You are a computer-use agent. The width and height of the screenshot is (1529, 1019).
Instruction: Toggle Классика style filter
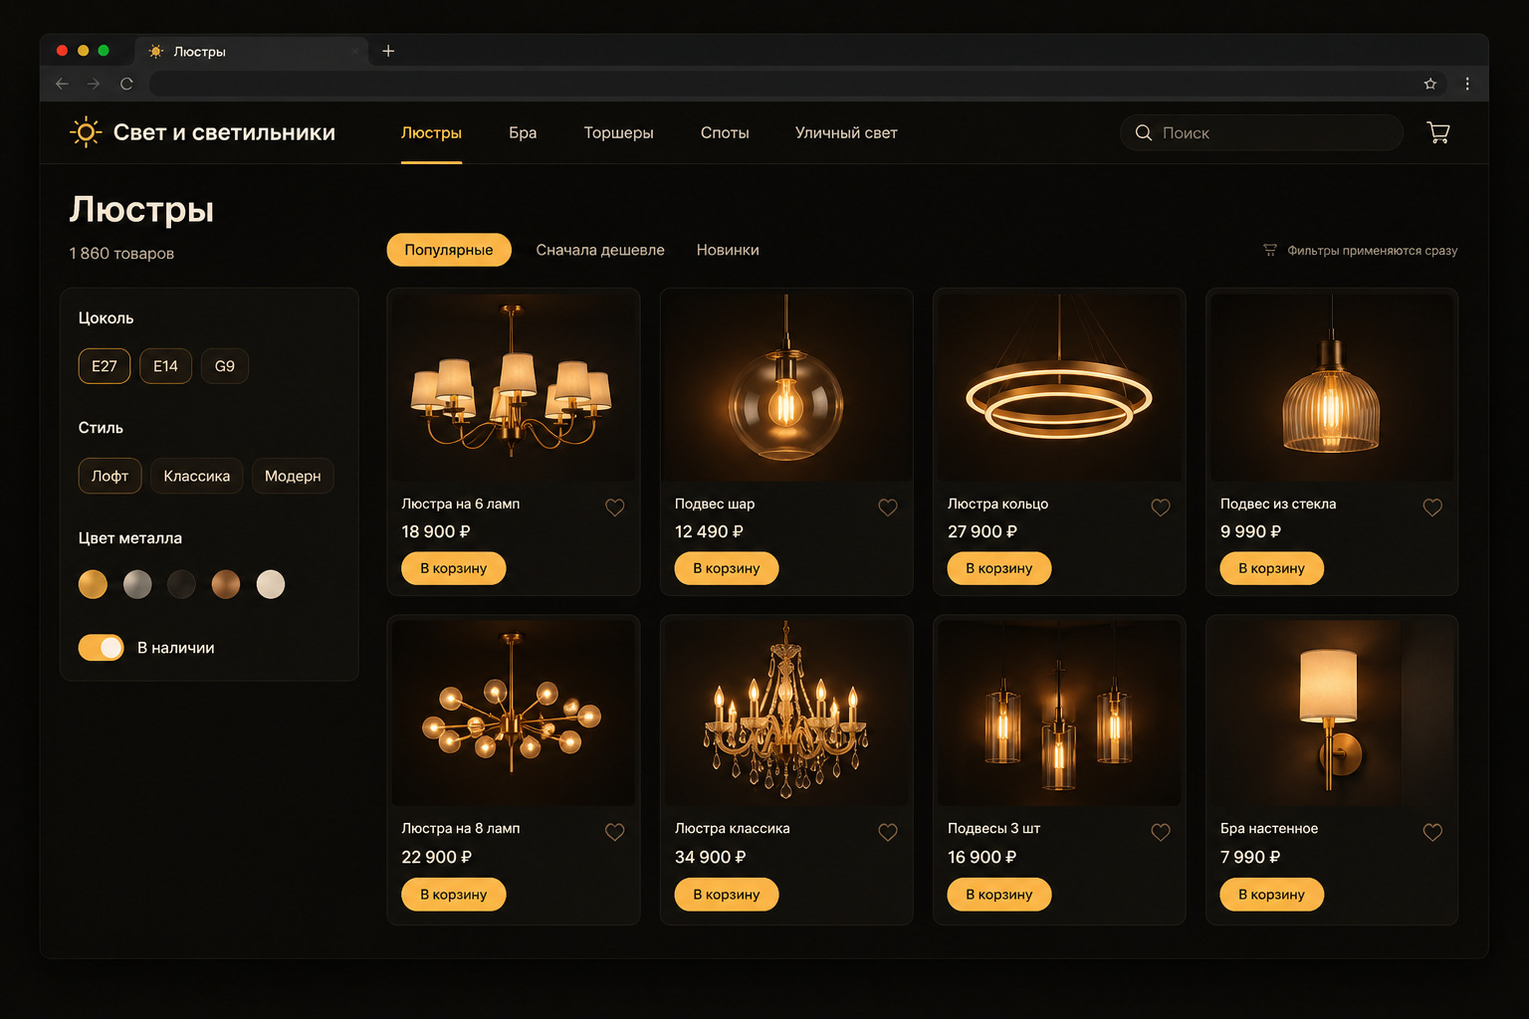pyautogui.click(x=197, y=476)
